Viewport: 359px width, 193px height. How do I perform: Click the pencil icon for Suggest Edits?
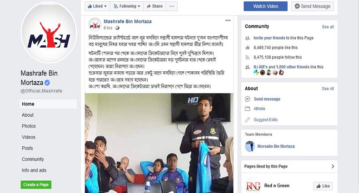[247, 119]
